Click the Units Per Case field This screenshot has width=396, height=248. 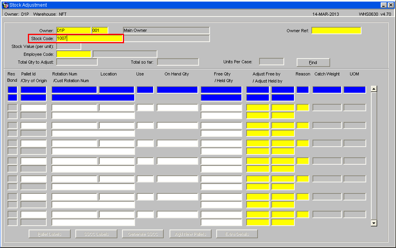(x=272, y=61)
